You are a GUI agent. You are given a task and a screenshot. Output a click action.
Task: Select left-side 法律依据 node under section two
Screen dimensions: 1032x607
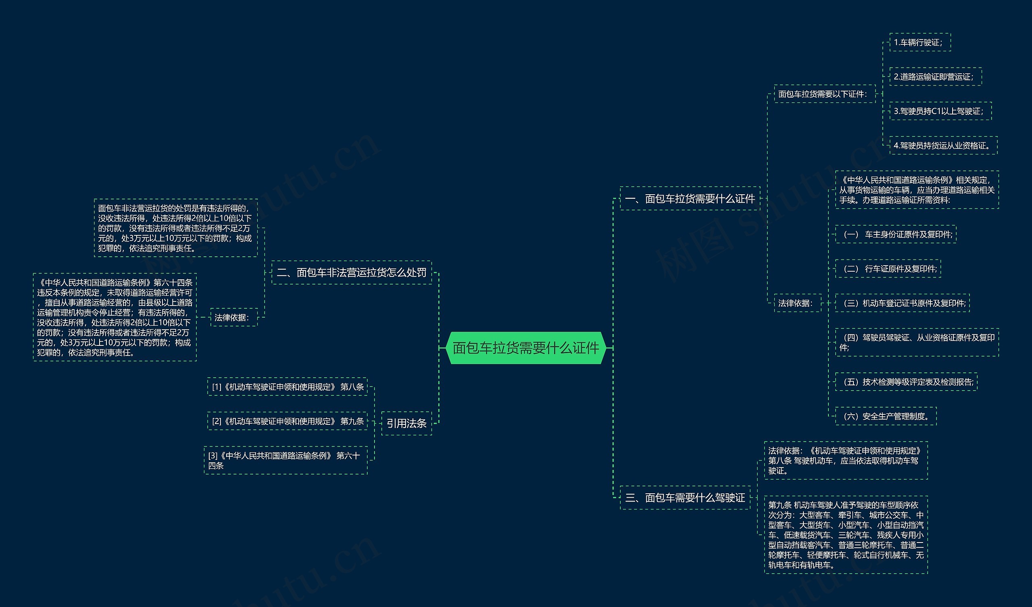(x=234, y=318)
